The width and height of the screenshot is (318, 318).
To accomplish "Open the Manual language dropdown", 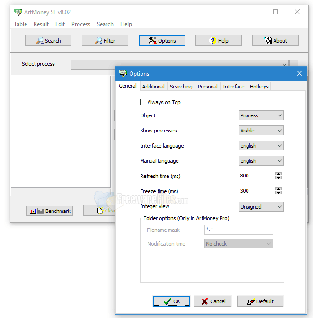I will (261, 161).
